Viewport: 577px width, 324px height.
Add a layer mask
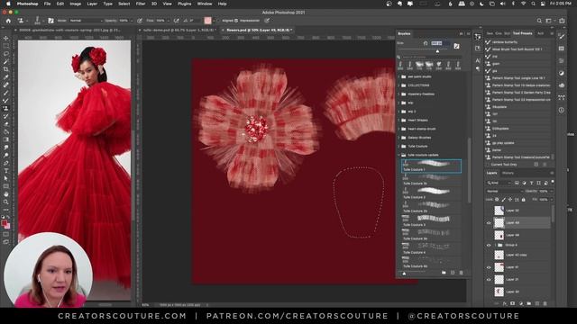513,303
